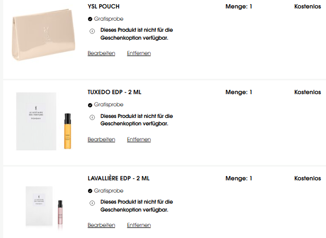
Task: Remove the Tuxedo EDP sample
Action: pos(139,139)
